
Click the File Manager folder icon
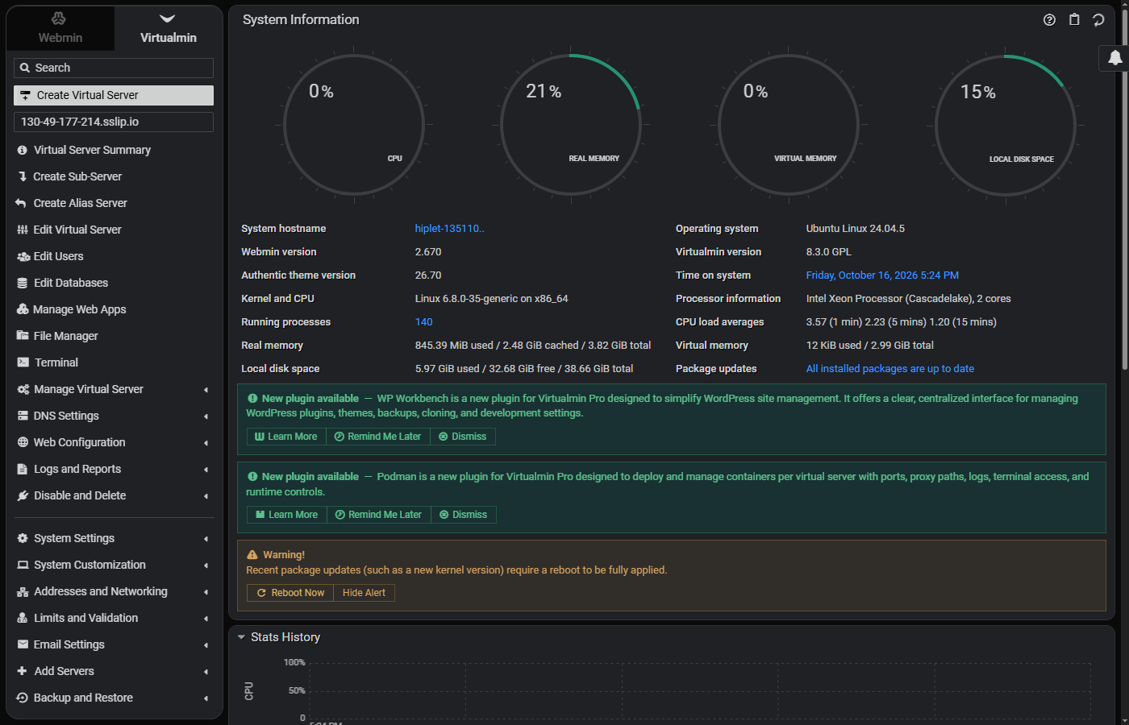coord(23,336)
